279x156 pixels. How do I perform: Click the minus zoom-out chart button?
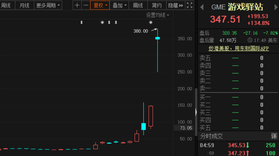[86, 5]
